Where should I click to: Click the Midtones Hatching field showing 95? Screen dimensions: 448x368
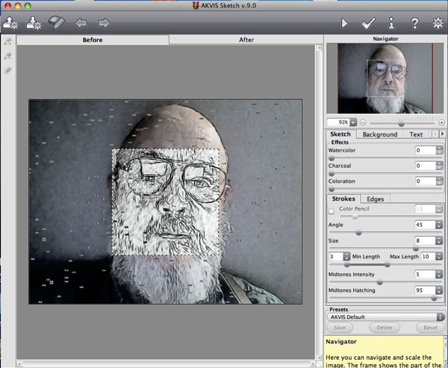425,290
